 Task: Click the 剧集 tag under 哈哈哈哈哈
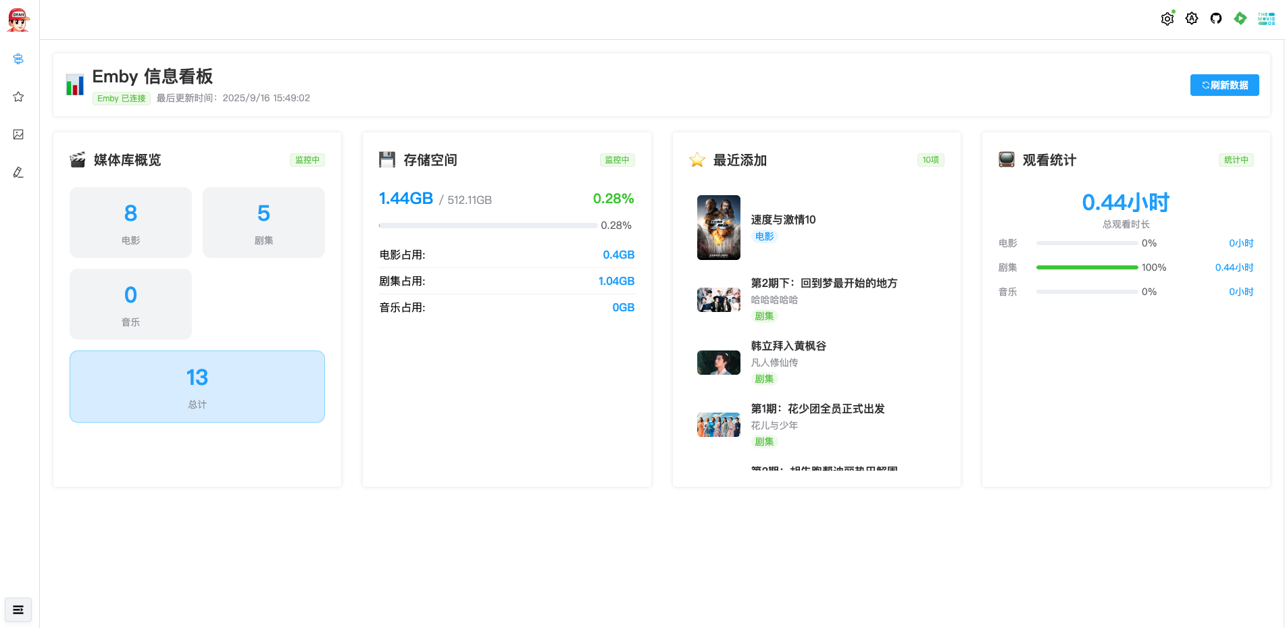(765, 316)
